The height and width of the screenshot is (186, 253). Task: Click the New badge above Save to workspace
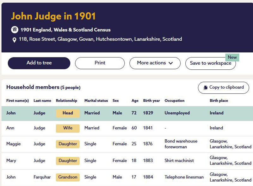coord(232,57)
